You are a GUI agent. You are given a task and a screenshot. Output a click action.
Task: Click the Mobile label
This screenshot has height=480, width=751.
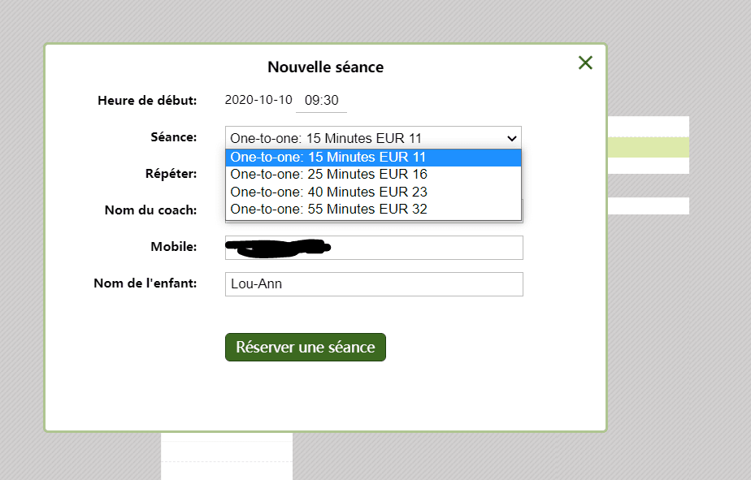coord(173,246)
